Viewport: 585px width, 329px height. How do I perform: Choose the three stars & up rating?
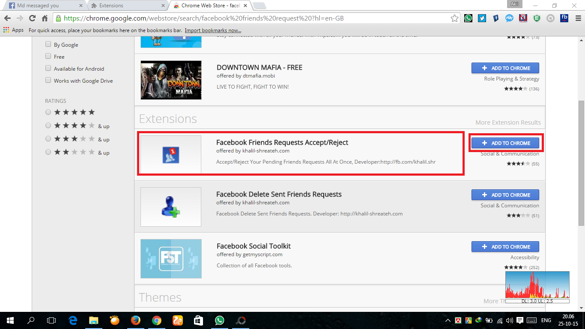pos(48,139)
